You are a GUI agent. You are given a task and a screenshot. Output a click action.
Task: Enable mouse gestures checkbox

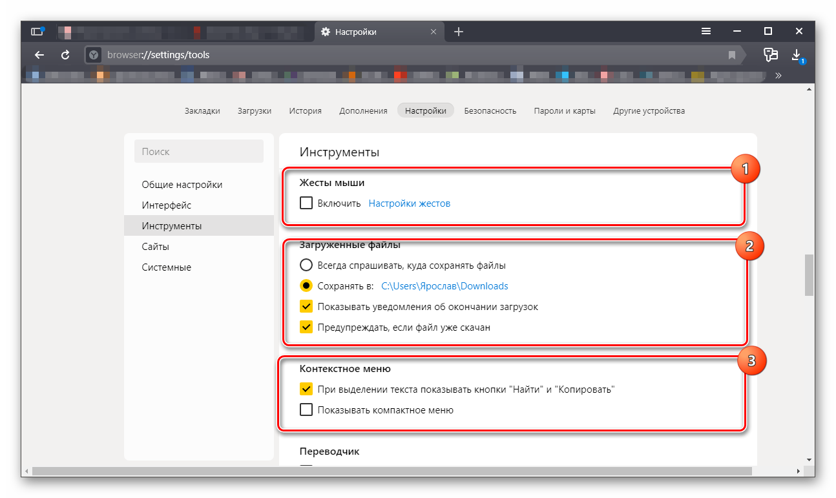pos(306,203)
